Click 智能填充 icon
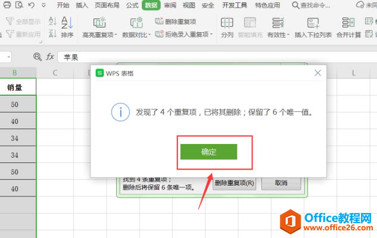This screenshot has height=238, width=377. coord(250,27)
